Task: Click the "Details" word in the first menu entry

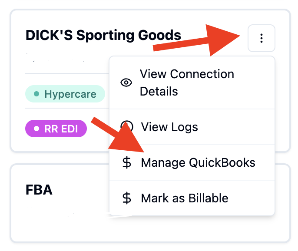Action: pos(159,91)
